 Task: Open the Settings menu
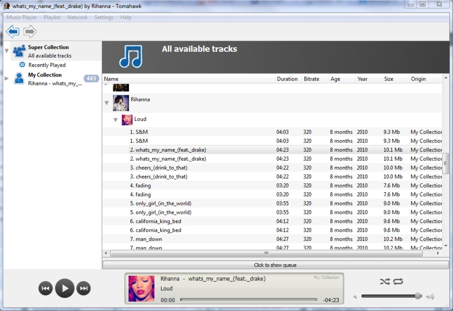click(104, 17)
